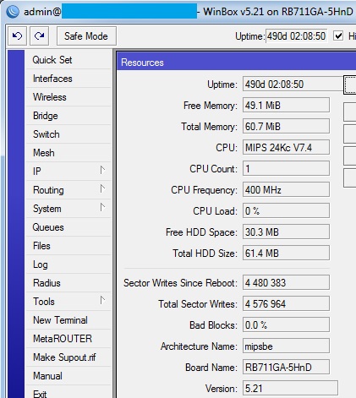Click the Undo arrow button
Viewport: 356px width, 398px height.
tap(17, 35)
